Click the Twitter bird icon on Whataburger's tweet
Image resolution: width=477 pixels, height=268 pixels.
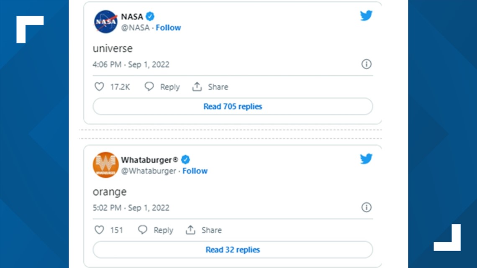click(366, 159)
